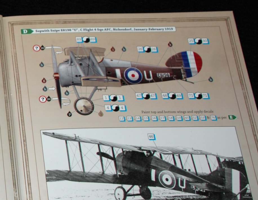Screen dimensions: 258x200
Task: Click the 'k' paint drop above tail
Action: [x=170, y=44]
